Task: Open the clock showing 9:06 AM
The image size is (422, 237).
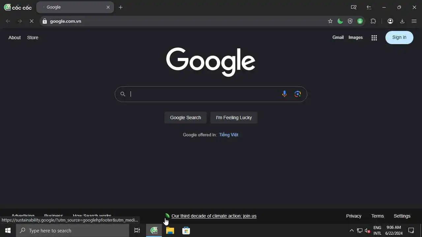Action: (x=394, y=230)
